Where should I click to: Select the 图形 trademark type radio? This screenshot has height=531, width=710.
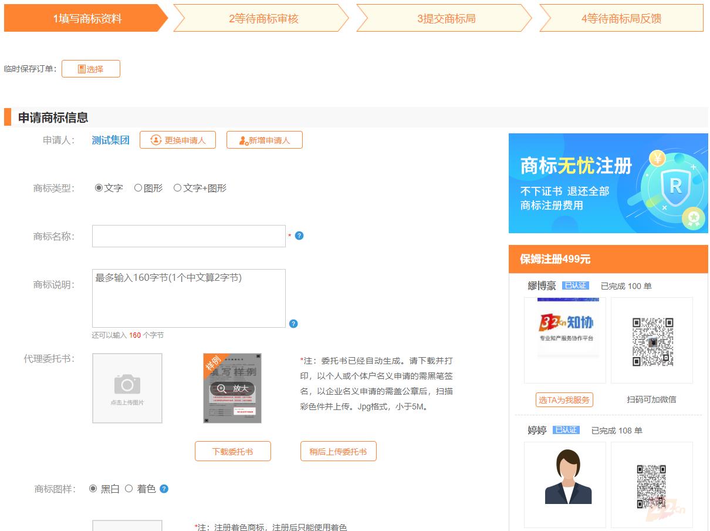click(138, 188)
